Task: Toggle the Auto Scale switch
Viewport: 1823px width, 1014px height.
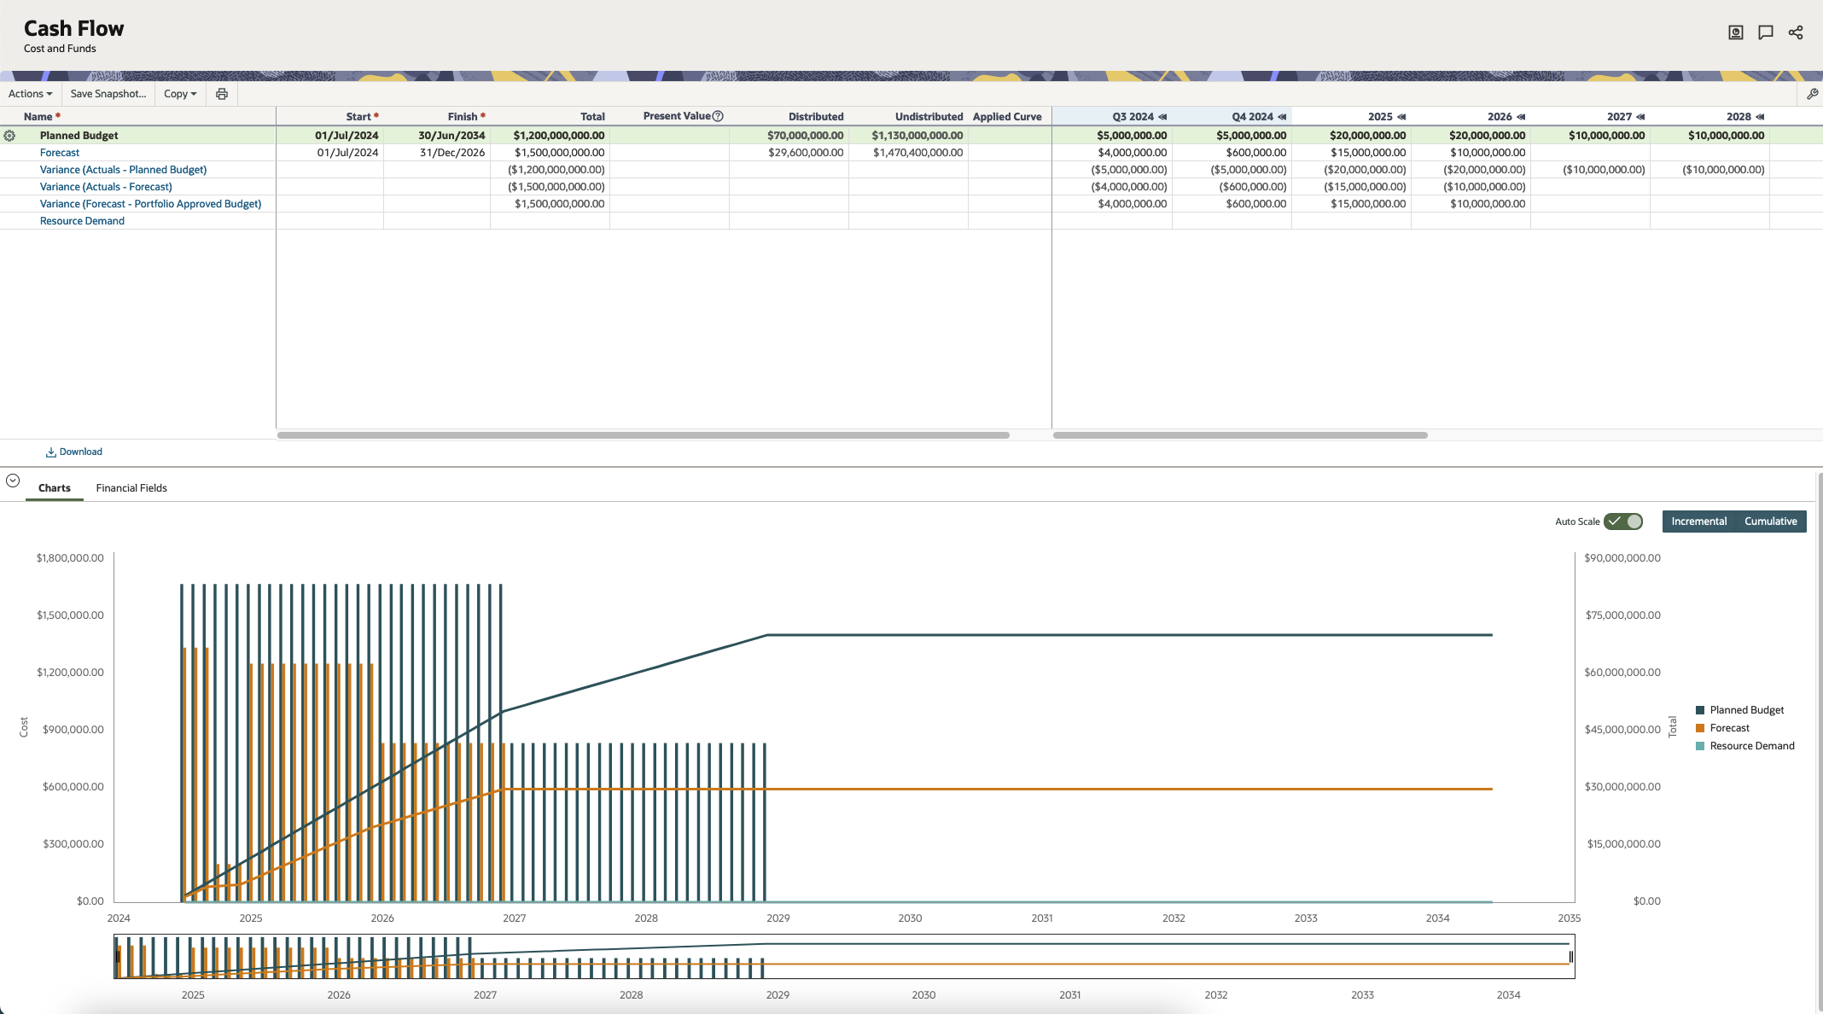Action: pyautogui.click(x=1623, y=522)
